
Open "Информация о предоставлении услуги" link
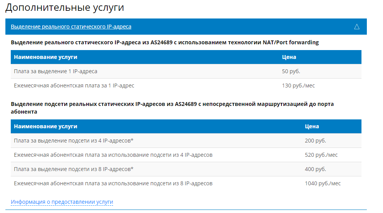[62, 202]
